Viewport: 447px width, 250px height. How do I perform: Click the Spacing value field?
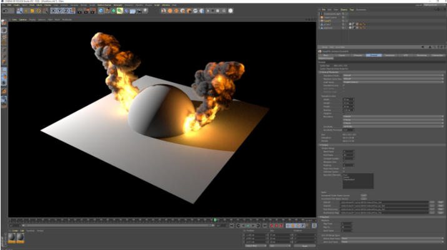tap(348, 110)
